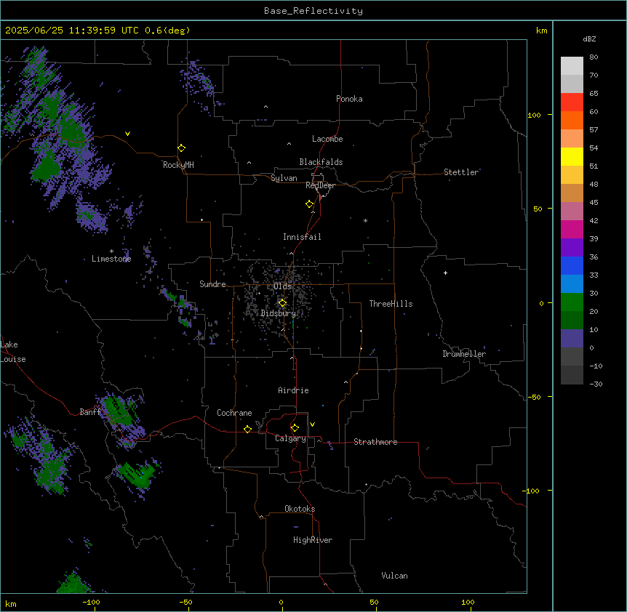
Task: Click the Innisfail label
Action: tap(302, 237)
